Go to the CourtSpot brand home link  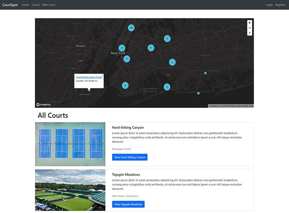[x=10, y=5]
